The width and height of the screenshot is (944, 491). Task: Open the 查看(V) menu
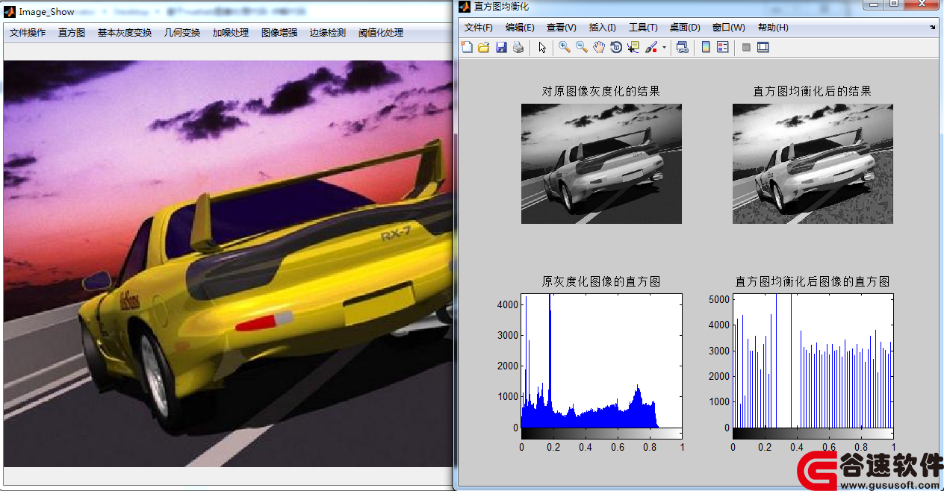click(562, 28)
